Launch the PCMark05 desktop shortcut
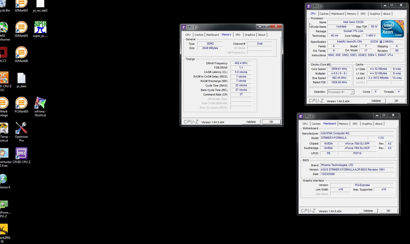410x244 pixels. [x=21, y=105]
